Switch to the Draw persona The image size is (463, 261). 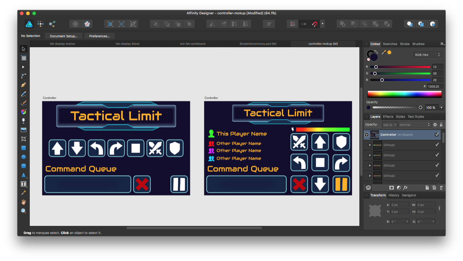[29, 24]
